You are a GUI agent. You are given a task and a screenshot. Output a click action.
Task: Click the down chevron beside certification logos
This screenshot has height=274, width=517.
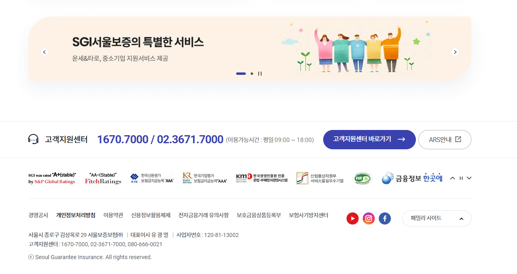[469, 177]
